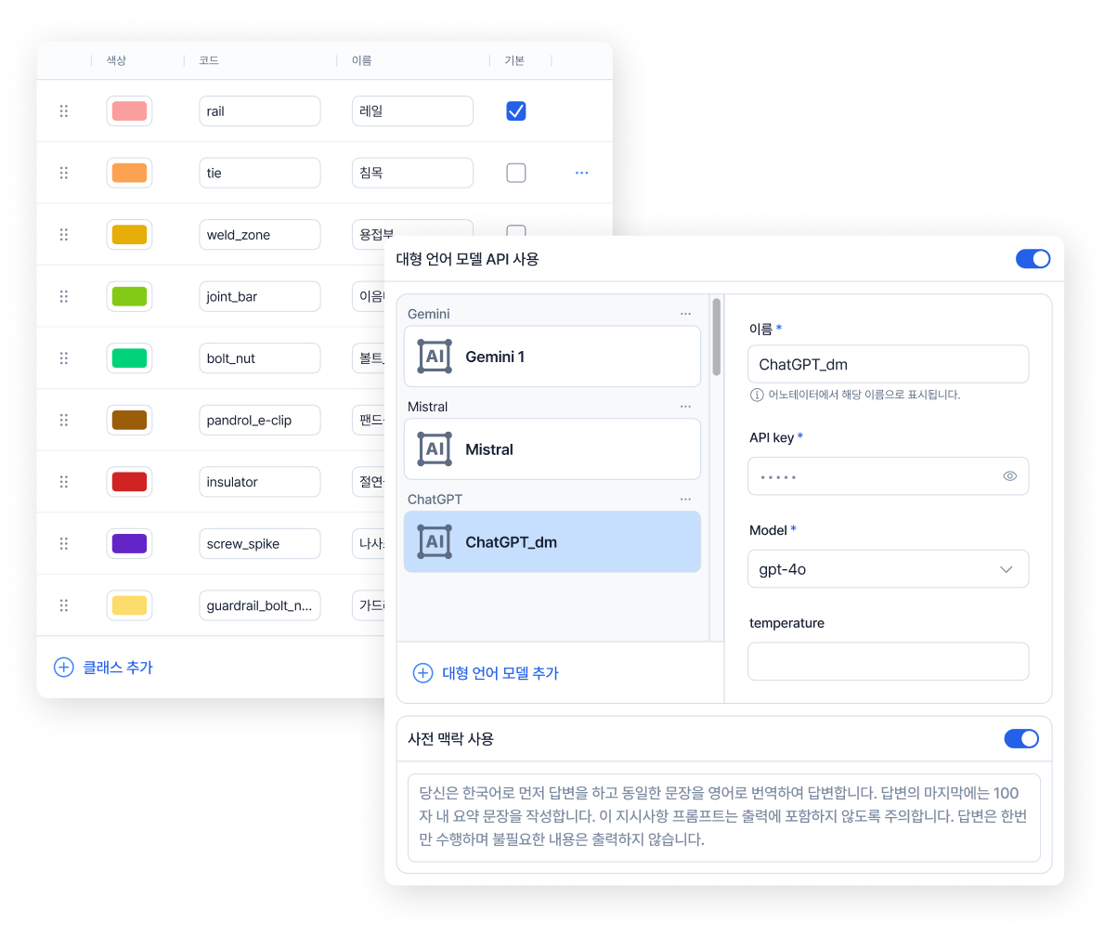Select the Gemini 1 model entry
Screen dimensions: 1104x935
[x=552, y=357]
